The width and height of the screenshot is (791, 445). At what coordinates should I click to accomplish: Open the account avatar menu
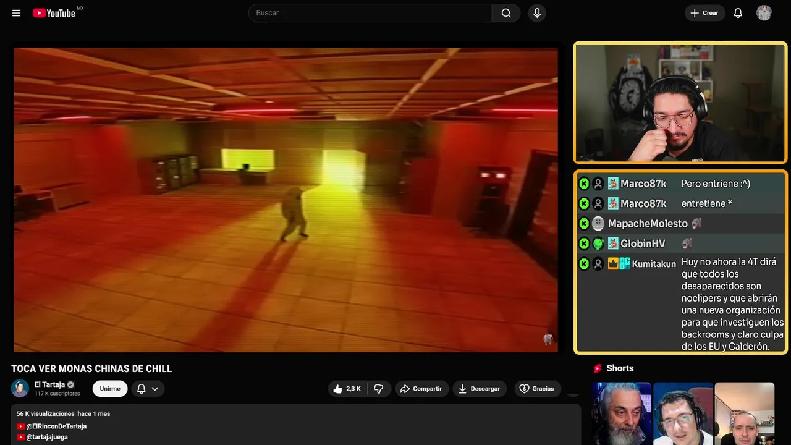click(x=764, y=13)
